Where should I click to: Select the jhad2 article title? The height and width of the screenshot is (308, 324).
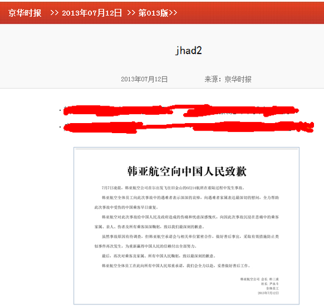pos(189,51)
